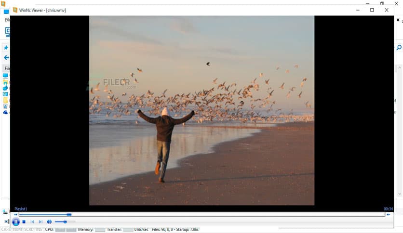Image resolution: width=403 pixels, height=233 pixels.
Task: Pause the chris.wmv video playback
Action: 16,222
